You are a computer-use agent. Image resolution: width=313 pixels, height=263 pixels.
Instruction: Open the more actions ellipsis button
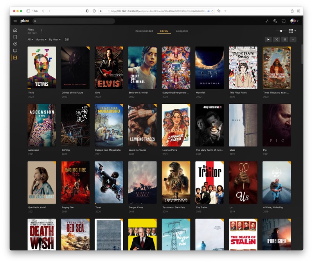[x=293, y=40]
